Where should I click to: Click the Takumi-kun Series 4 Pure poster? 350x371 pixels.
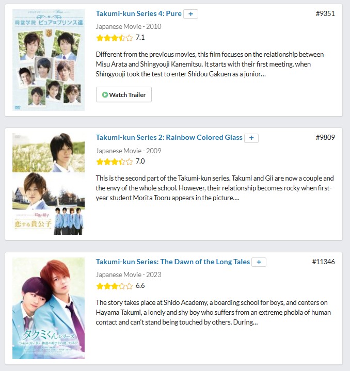(x=49, y=60)
